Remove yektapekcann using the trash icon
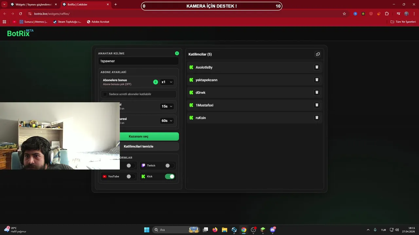419x235 pixels. (317, 80)
